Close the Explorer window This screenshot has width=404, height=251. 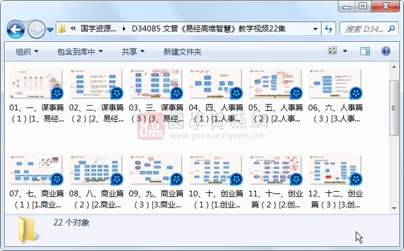[x=385, y=6]
